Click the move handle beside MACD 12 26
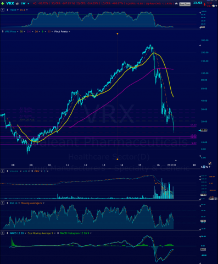This screenshot has height=264, width=218. coord(8,233)
